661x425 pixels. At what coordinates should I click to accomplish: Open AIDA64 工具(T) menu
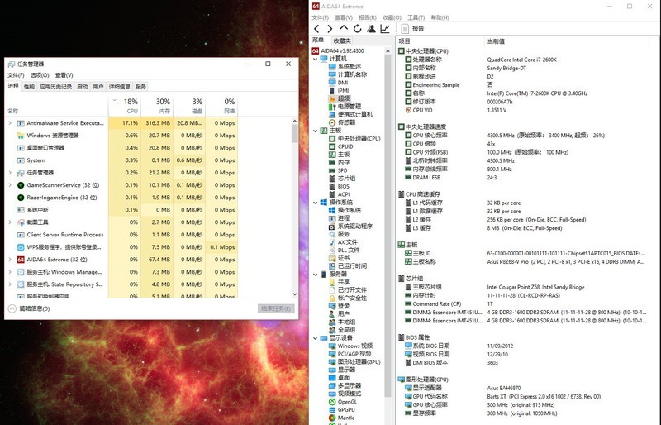click(416, 17)
